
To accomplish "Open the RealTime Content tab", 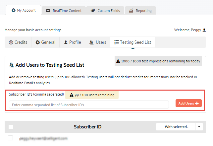I will (x=64, y=11).
